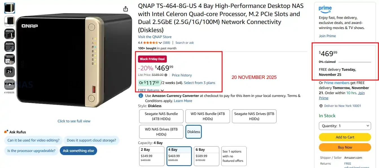Select the Diskless style option
The image size is (379, 168).
click(x=194, y=132)
